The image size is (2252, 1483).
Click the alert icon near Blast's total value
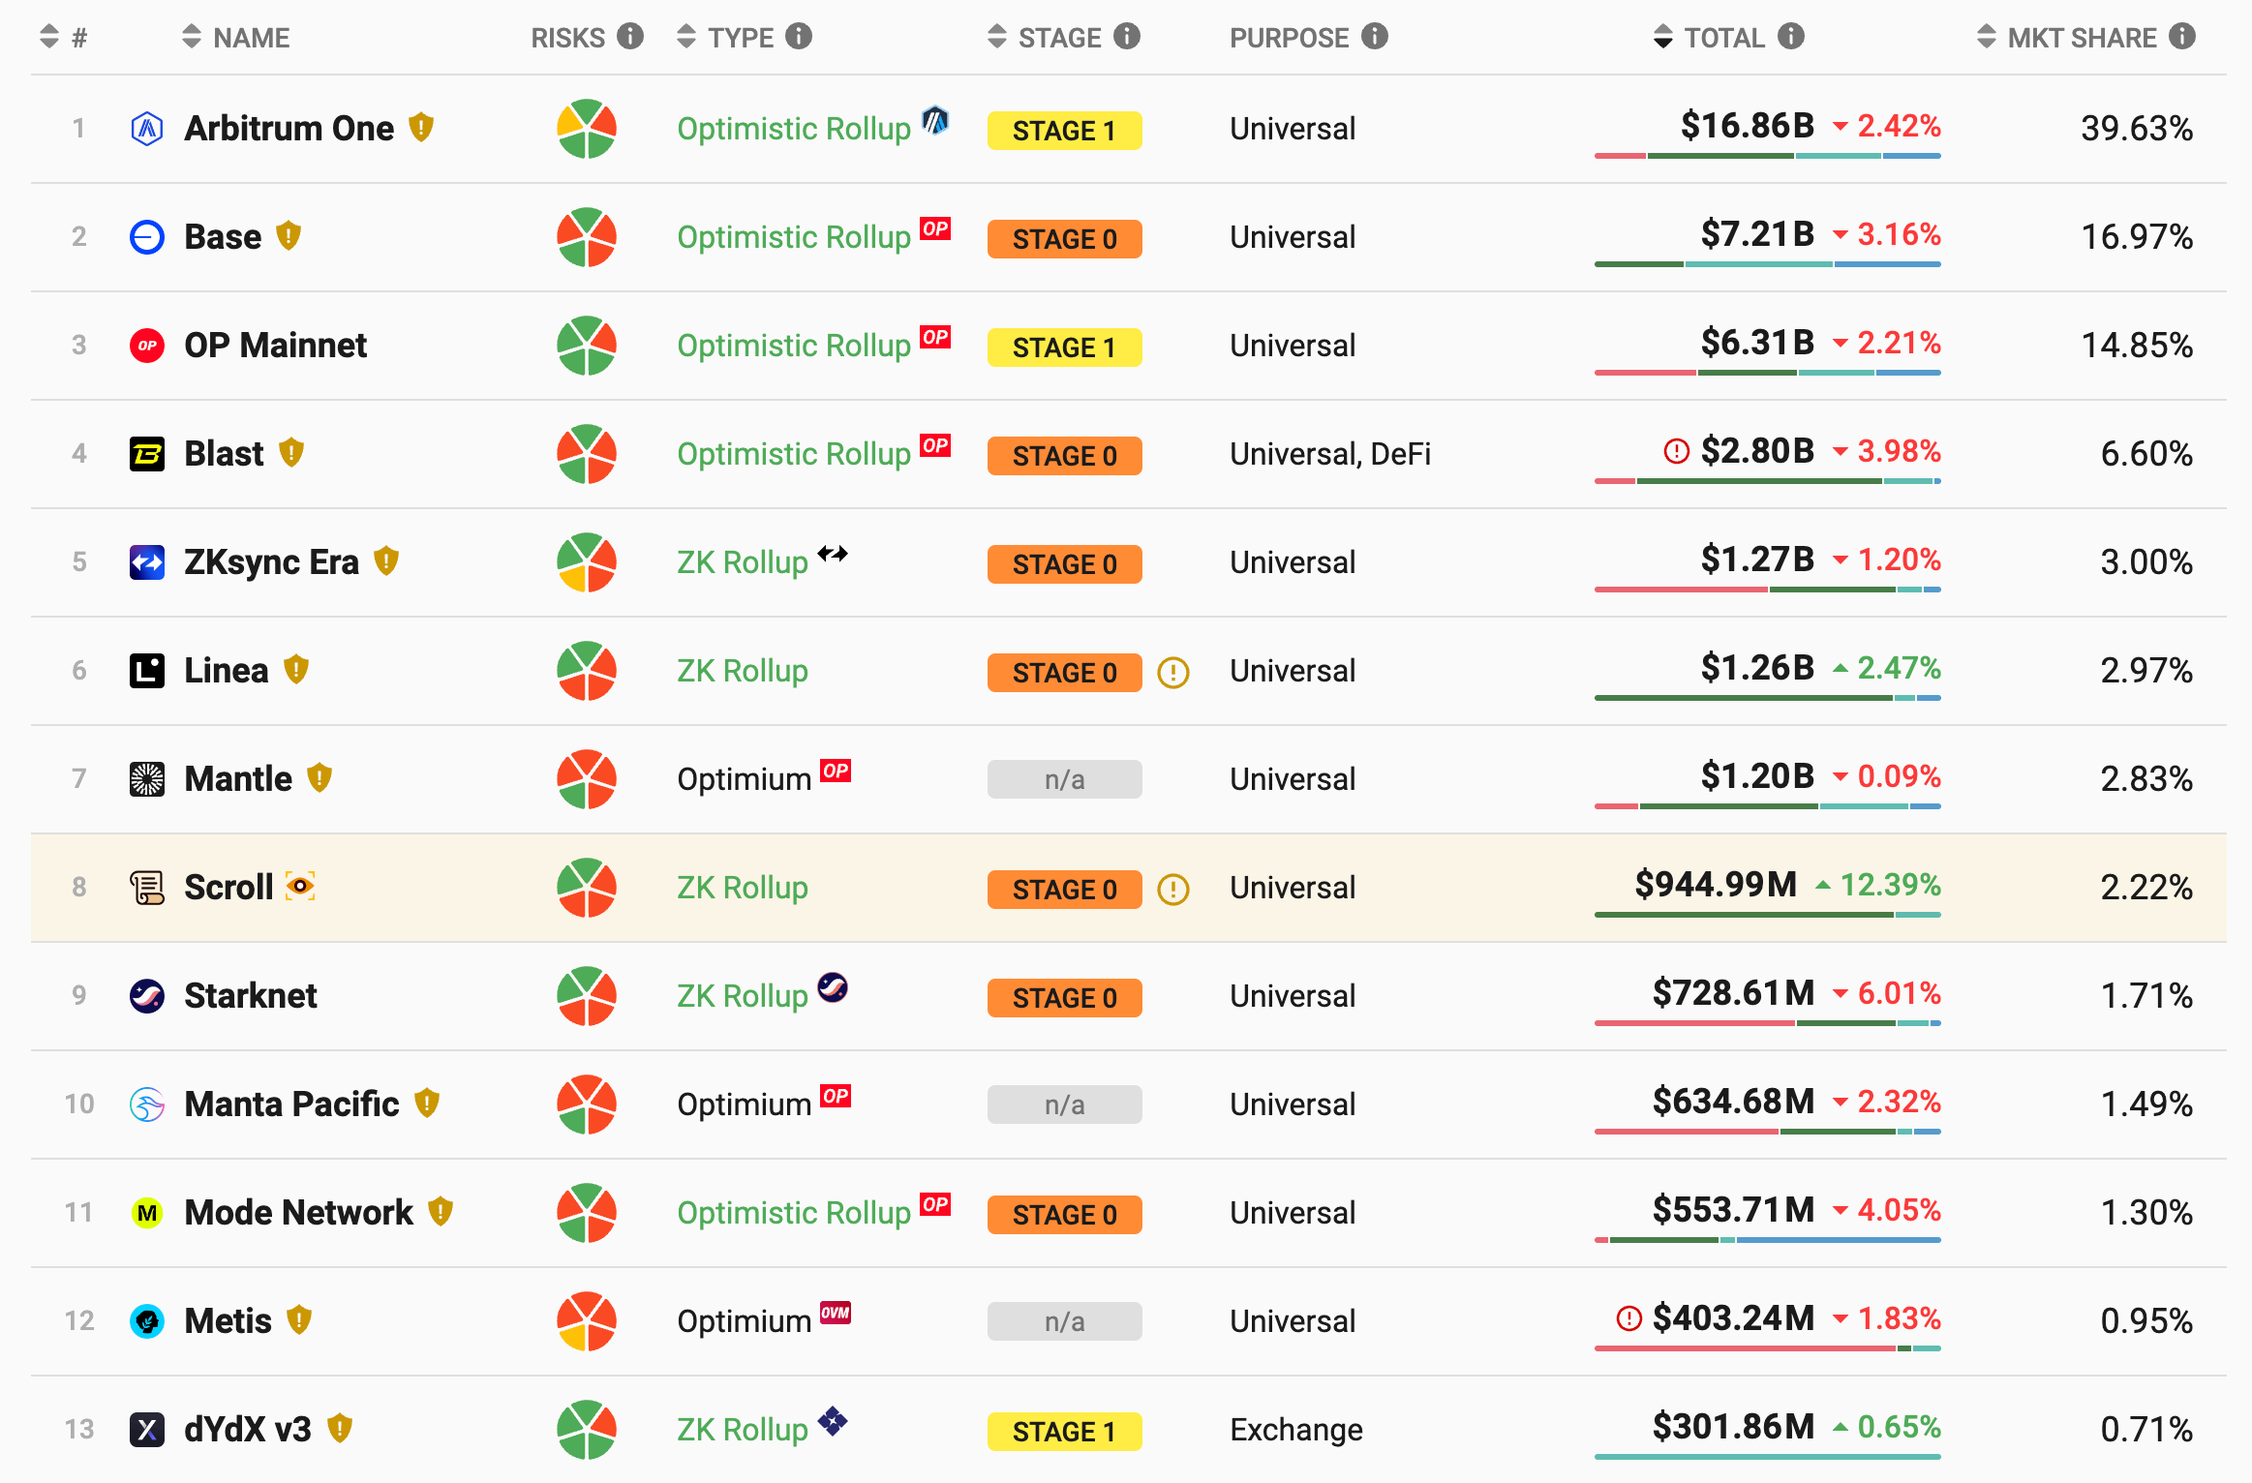click(1674, 451)
